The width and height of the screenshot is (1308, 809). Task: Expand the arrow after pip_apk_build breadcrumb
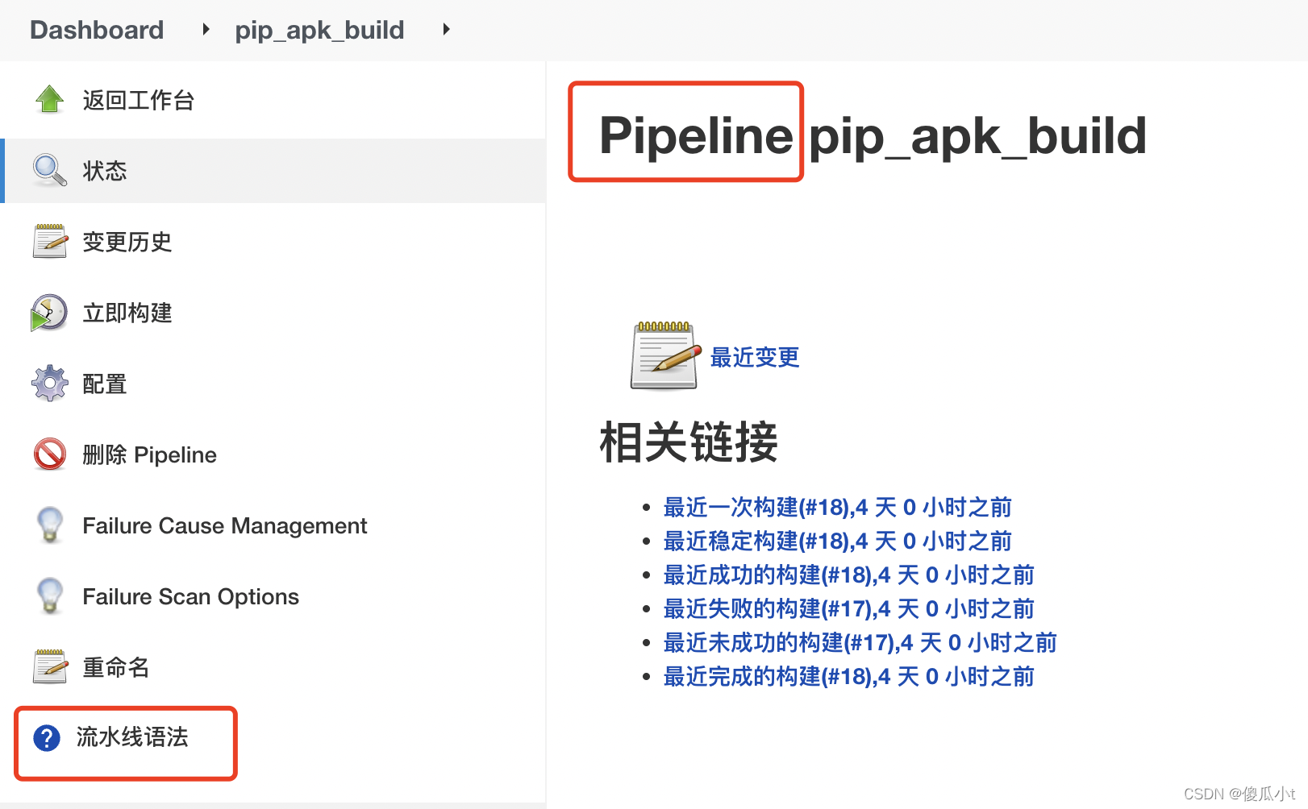click(x=446, y=30)
